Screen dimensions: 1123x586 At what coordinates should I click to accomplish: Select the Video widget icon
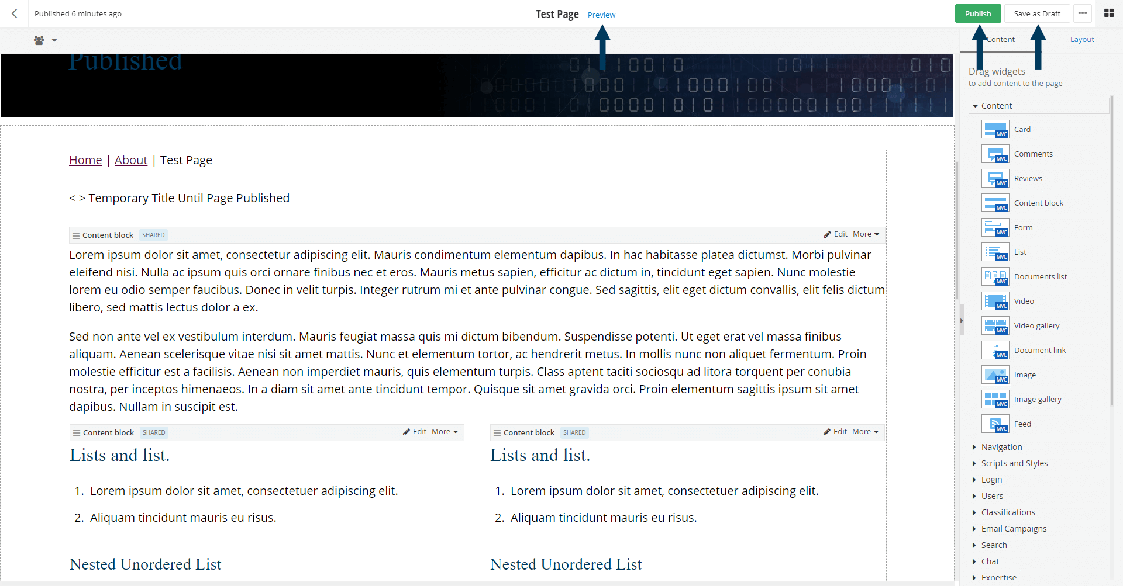tap(995, 301)
